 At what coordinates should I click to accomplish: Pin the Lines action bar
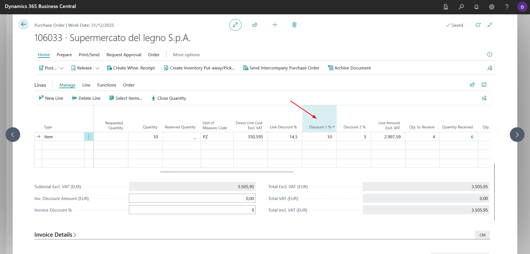point(484,98)
